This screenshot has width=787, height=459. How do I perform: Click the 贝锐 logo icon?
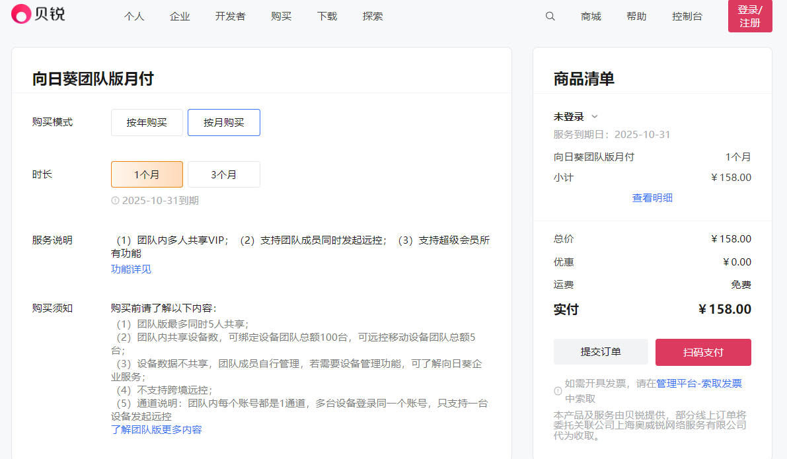click(x=21, y=14)
